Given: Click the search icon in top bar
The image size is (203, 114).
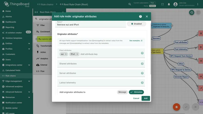Looking at the screenshot, I should click(130, 4).
